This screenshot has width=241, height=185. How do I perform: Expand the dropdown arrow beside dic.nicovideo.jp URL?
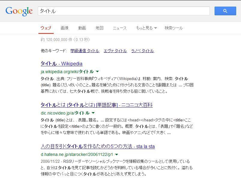point(93,113)
